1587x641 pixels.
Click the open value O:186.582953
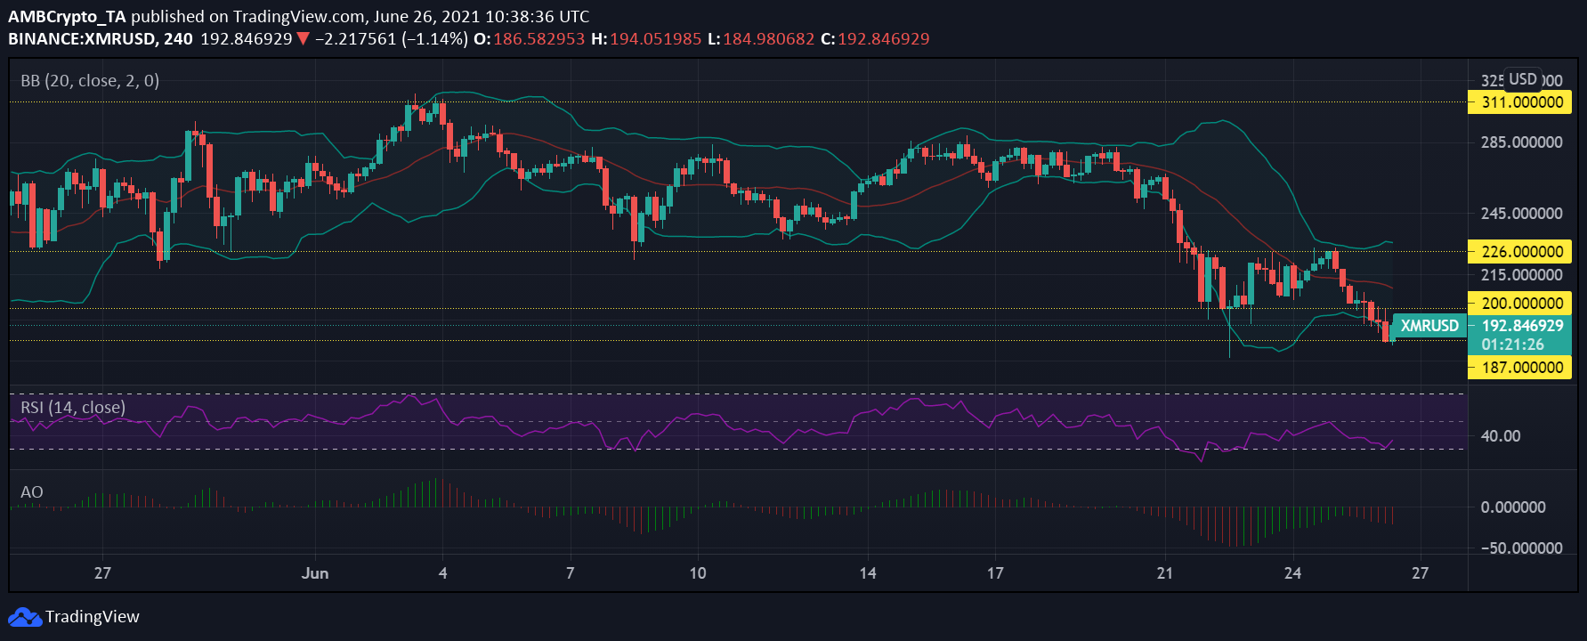tap(529, 39)
